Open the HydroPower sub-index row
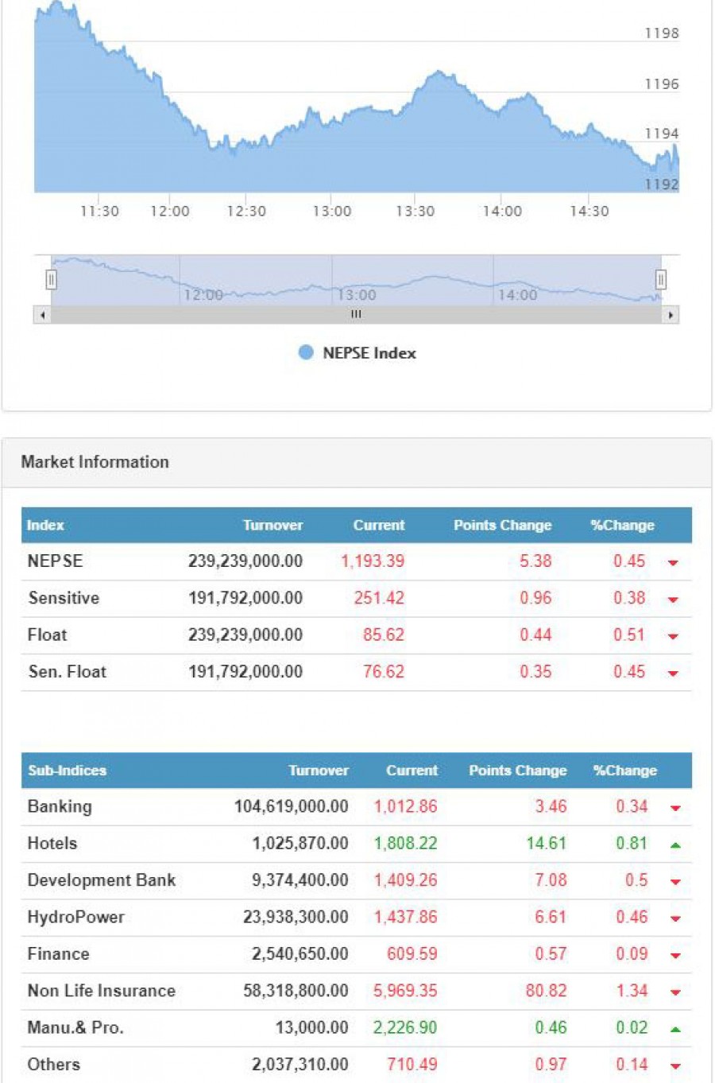715x1083 pixels. [75, 917]
